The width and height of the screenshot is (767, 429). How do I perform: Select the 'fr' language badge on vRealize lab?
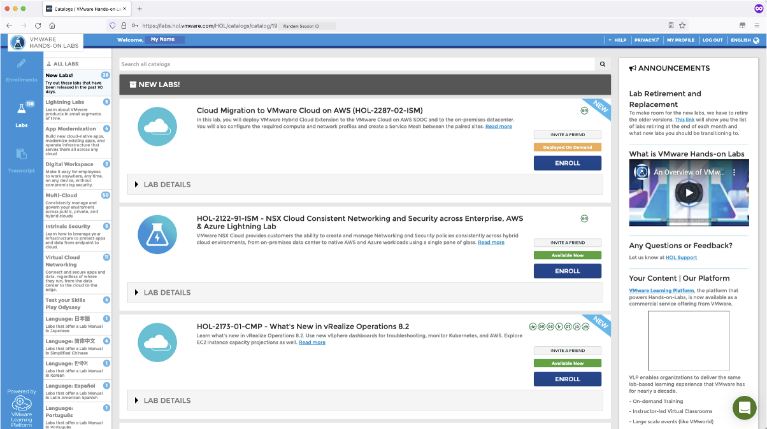coord(559,327)
